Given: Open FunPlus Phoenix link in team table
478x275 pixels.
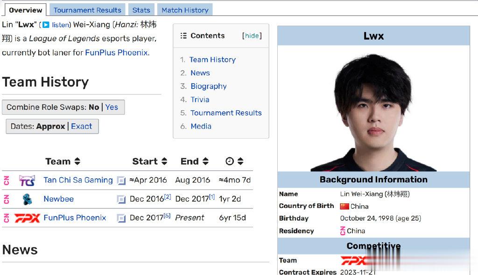Looking at the screenshot, I should 75,218.
